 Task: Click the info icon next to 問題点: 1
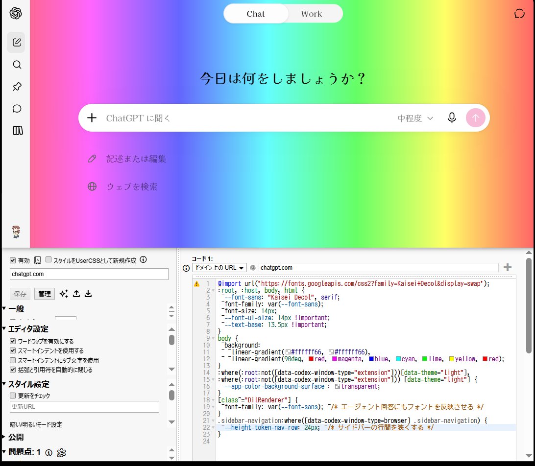tap(49, 453)
